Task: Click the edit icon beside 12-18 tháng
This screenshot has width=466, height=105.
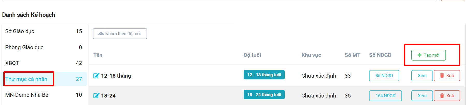Action: pos(96,76)
